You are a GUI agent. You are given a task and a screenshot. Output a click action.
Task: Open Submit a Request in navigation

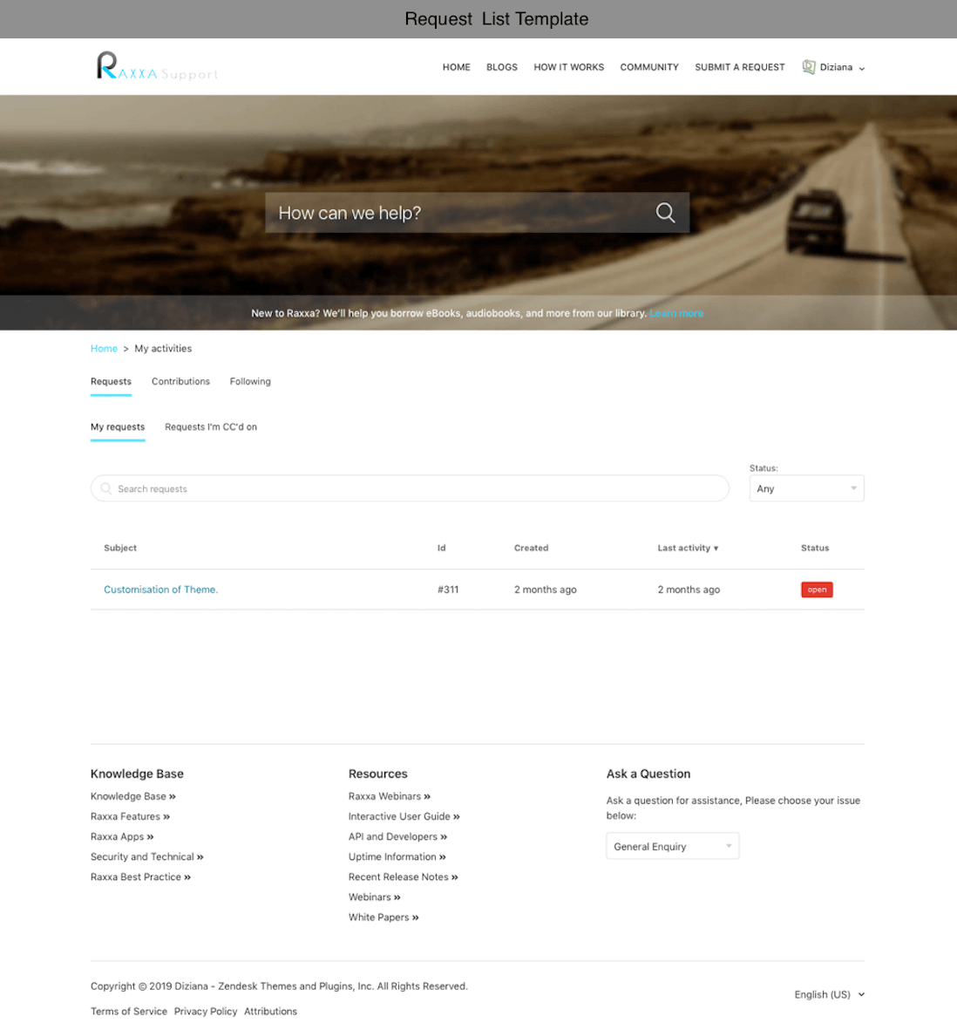tap(739, 67)
